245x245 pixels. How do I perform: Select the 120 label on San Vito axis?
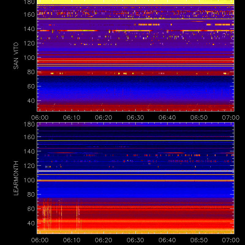[x=29, y=43]
